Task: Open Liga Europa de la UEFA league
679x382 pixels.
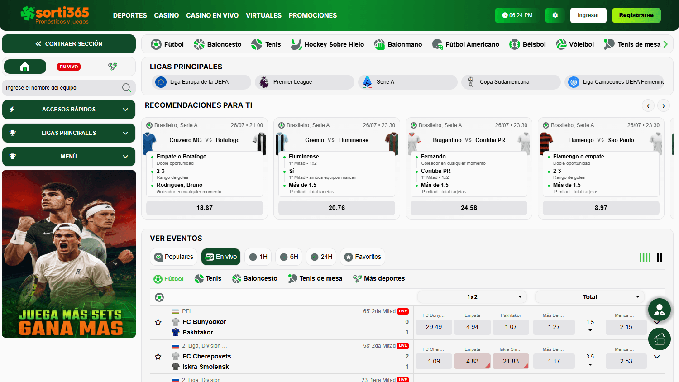Action: click(201, 82)
